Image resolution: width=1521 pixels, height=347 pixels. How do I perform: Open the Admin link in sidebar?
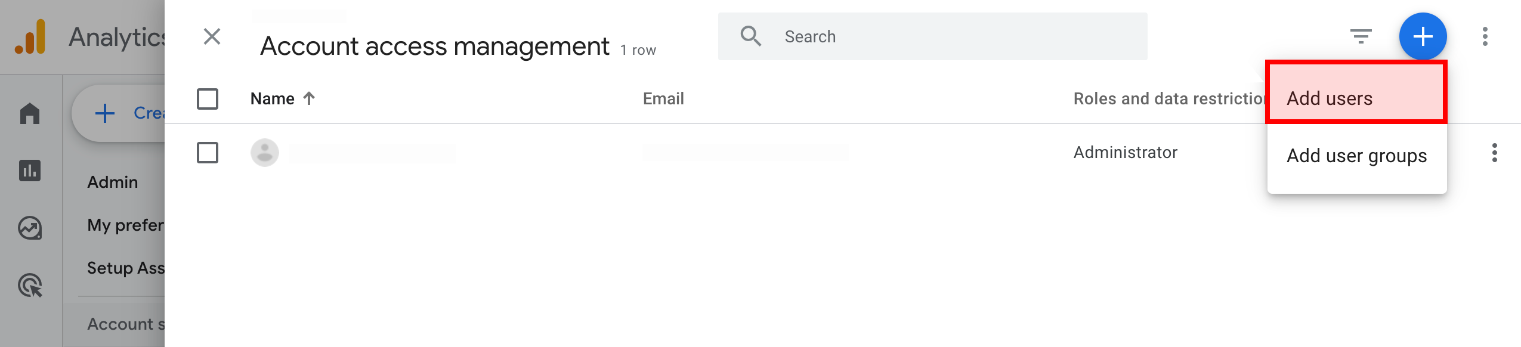[113, 182]
